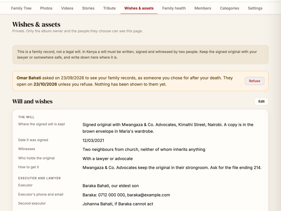Open the Family health tab
281x211 pixels.
tap(174, 8)
